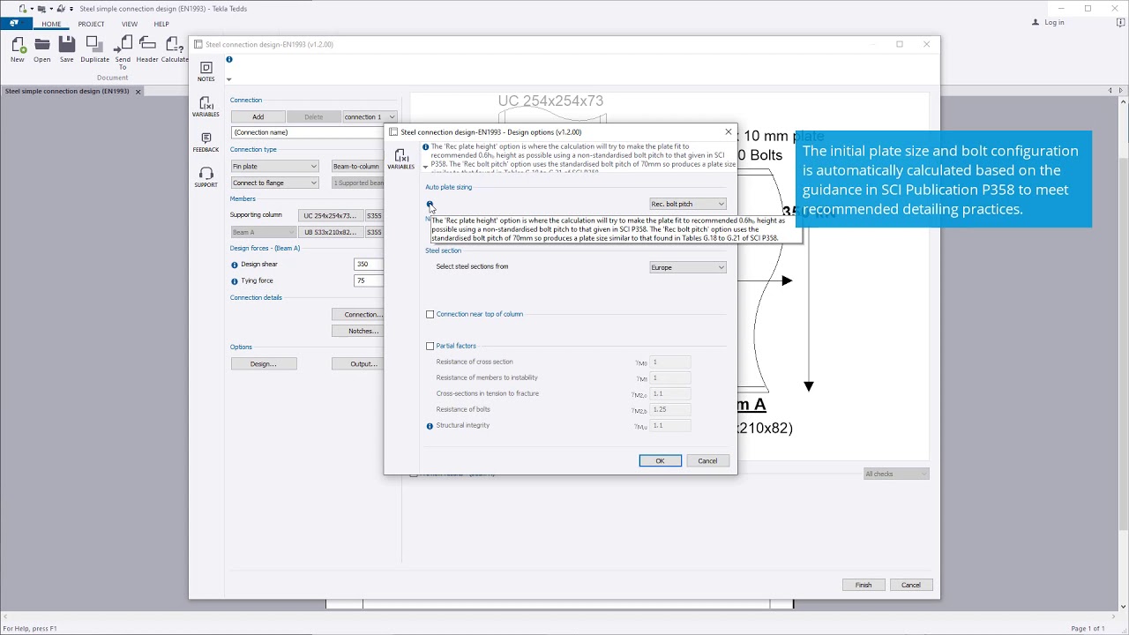Screen dimensions: 1129x635
Task: Click the main window vertical scrollbar
Action: tap(1123, 344)
